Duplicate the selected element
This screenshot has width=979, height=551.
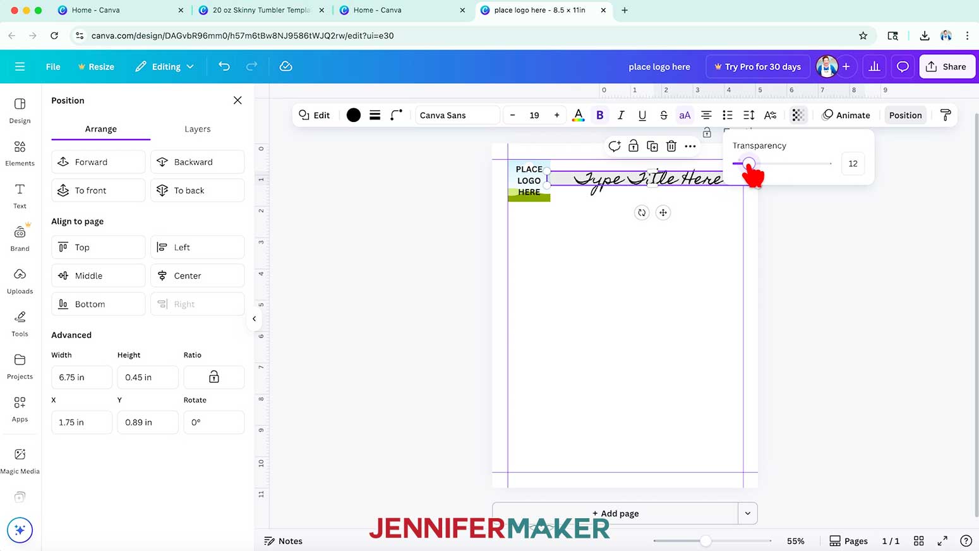coord(652,146)
